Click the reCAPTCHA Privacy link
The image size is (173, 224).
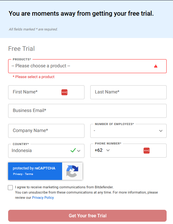coord(18,174)
